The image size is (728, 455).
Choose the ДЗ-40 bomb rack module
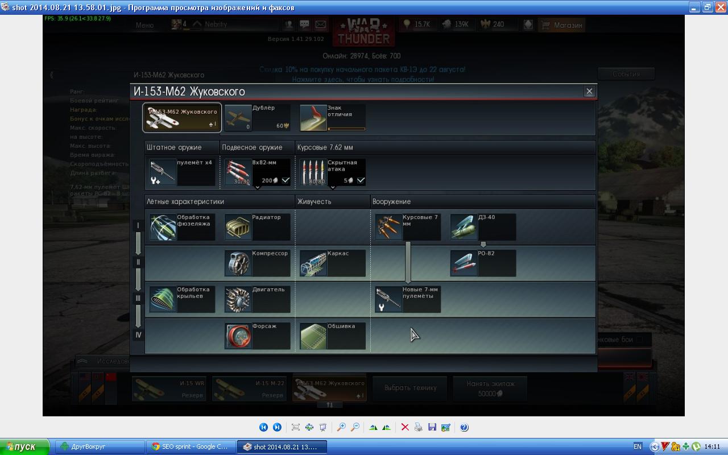pyautogui.click(x=483, y=227)
